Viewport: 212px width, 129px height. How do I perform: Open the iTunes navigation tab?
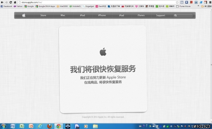[141, 15]
